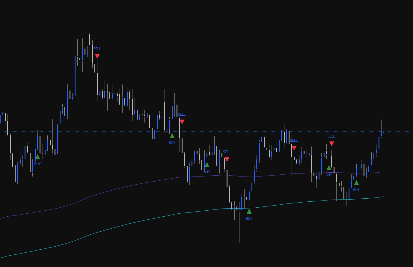Click the red SELL arrow at the chart peak

click(x=97, y=56)
